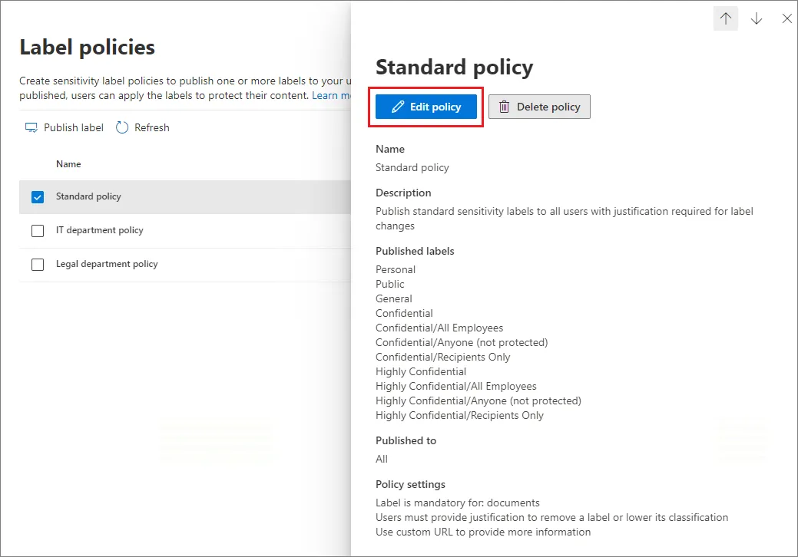This screenshot has height=557, width=798.
Task: Sort by the Name column header
Action: (x=68, y=163)
